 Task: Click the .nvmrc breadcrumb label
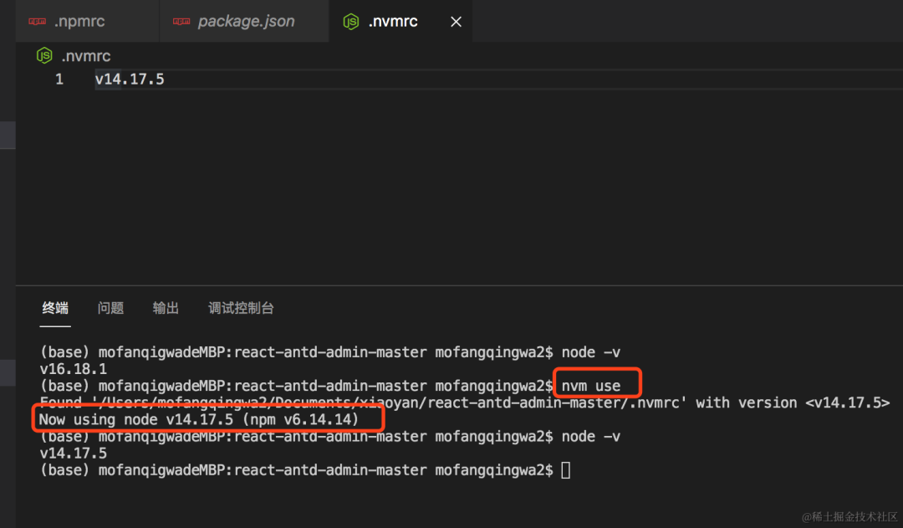coord(86,56)
